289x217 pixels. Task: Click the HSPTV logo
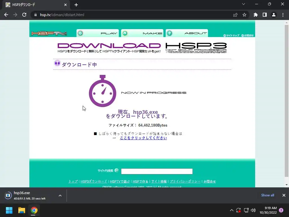49,33
